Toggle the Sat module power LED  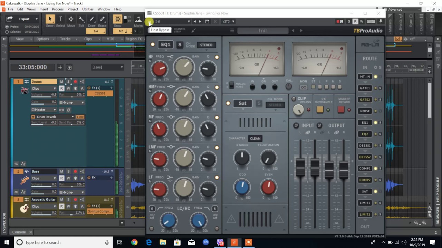tap(228, 103)
